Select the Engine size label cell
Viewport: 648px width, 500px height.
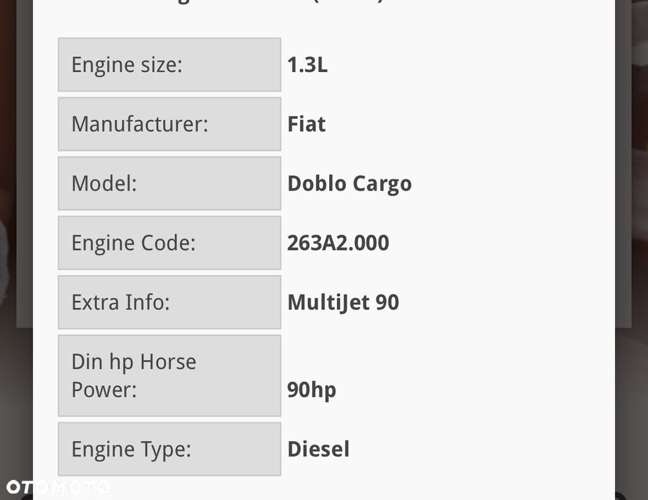click(x=169, y=65)
